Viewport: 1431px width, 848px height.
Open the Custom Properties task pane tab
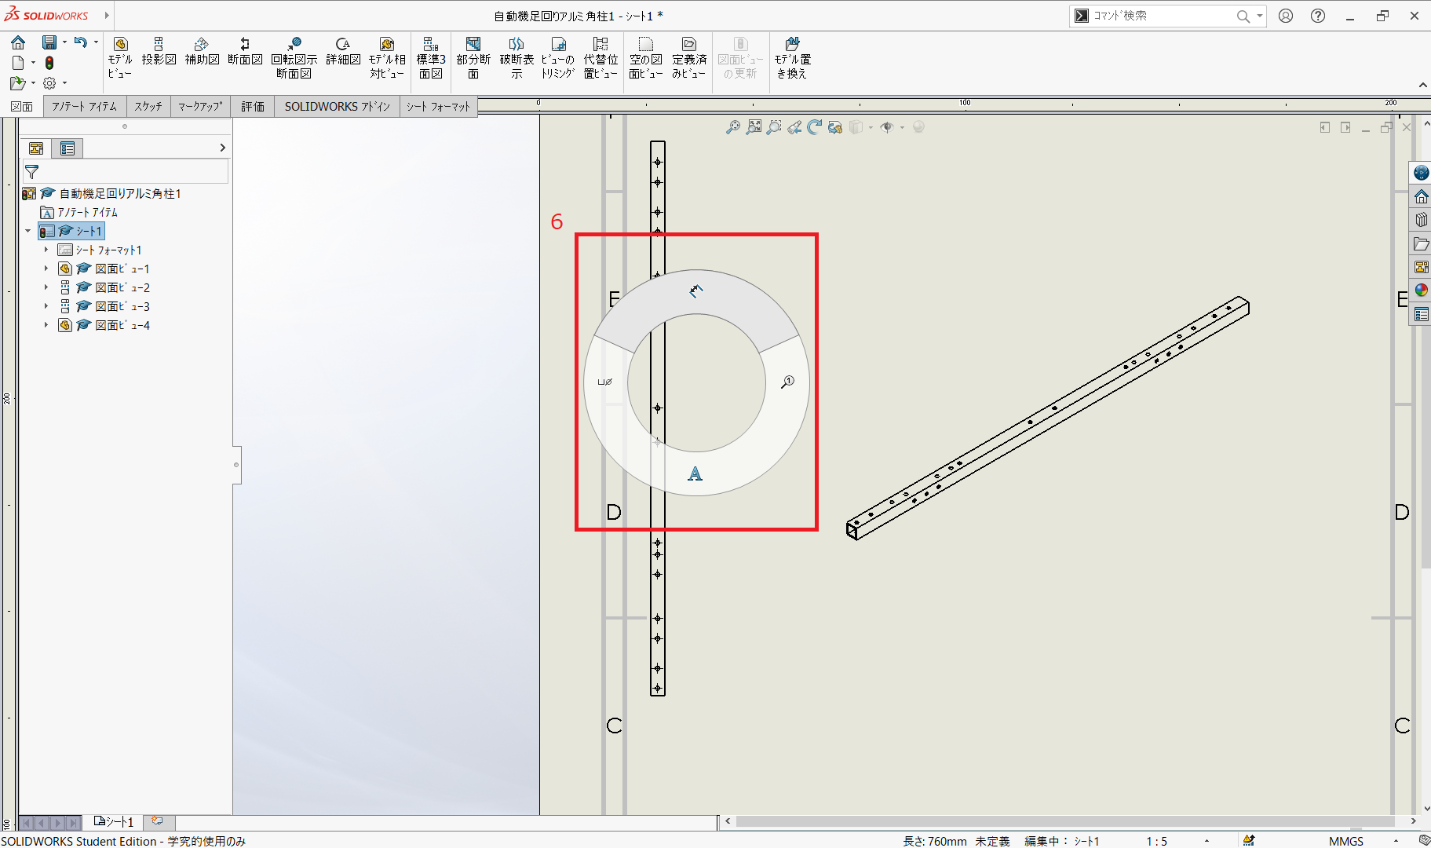tap(1421, 314)
